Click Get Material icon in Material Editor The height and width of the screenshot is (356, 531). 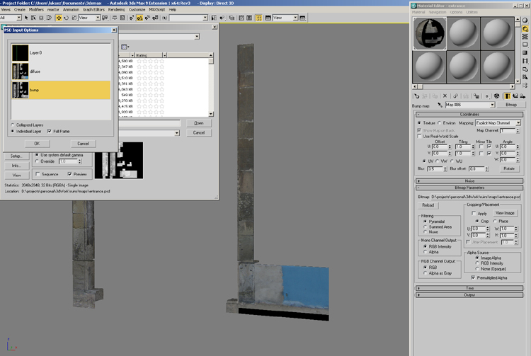coord(418,96)
